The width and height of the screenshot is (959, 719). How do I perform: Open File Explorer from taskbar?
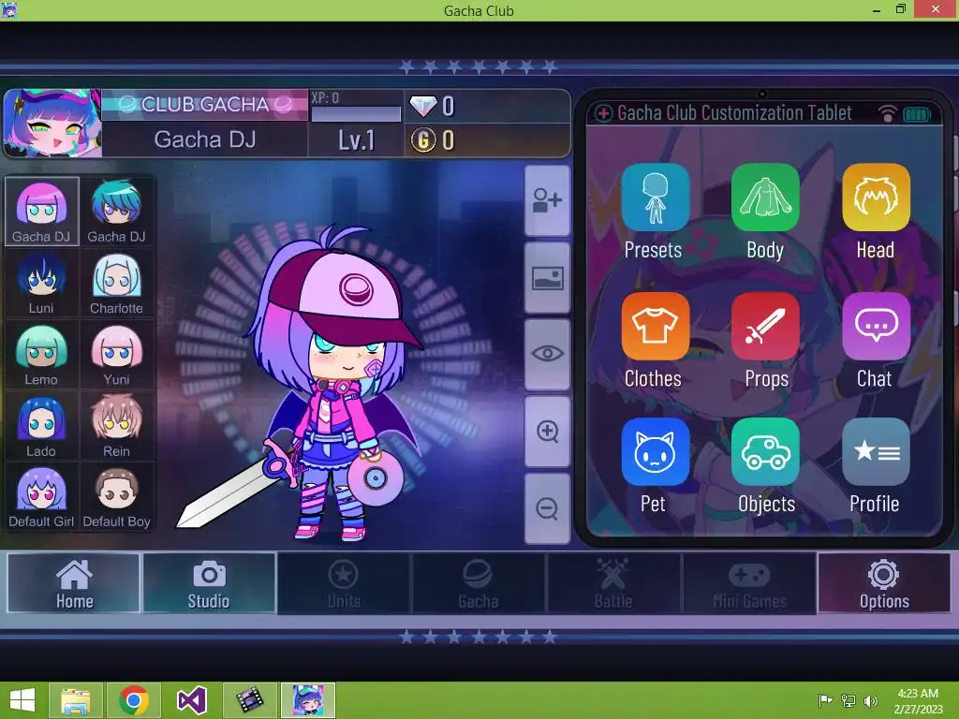click(75, 700)
